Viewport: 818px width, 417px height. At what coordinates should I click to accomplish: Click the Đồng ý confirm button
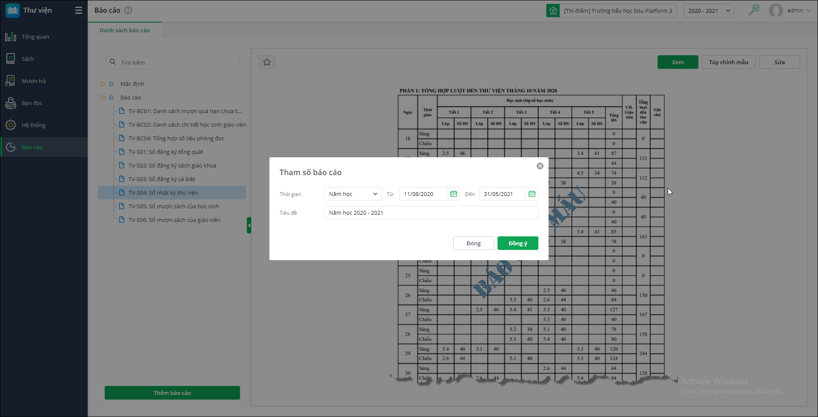(518, 243)
